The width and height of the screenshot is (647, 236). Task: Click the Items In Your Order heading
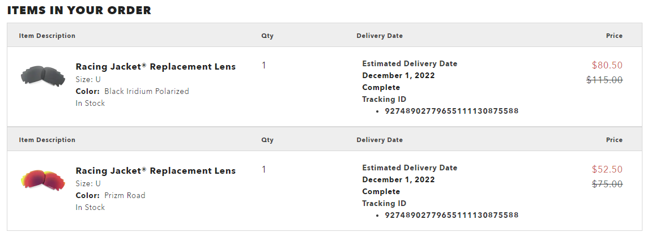[x=79, y=10]
